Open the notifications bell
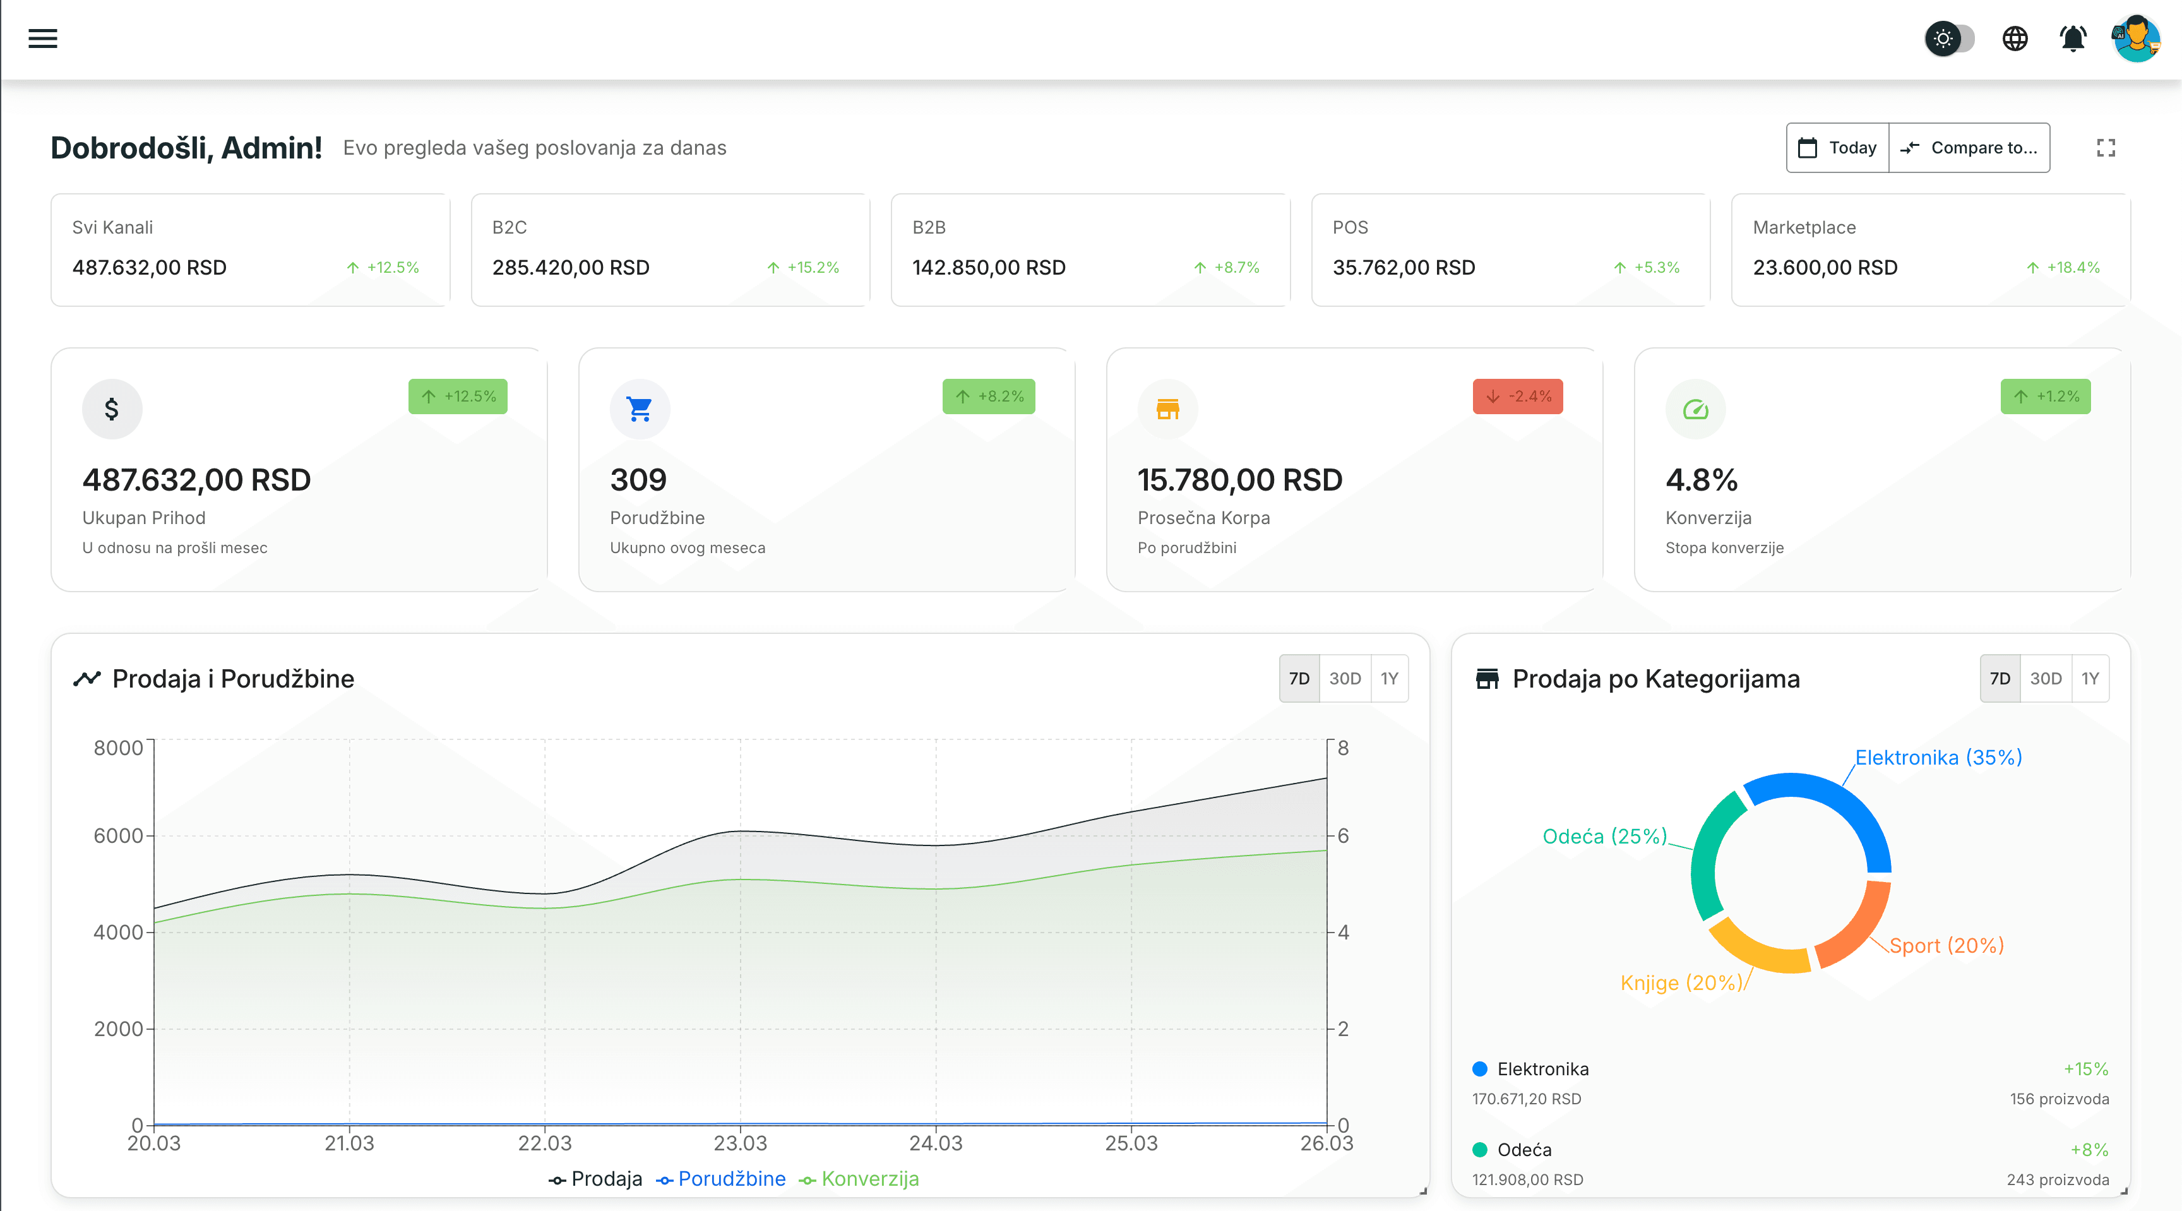 2073,39
